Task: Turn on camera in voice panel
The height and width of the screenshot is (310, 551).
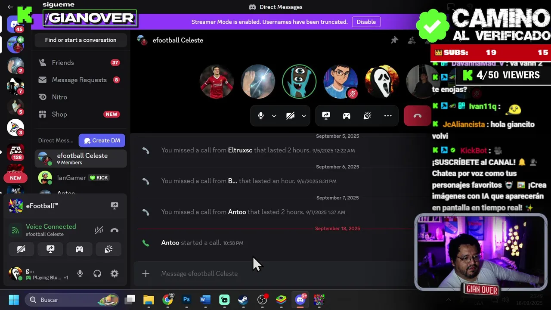Action: coord(21,249)
